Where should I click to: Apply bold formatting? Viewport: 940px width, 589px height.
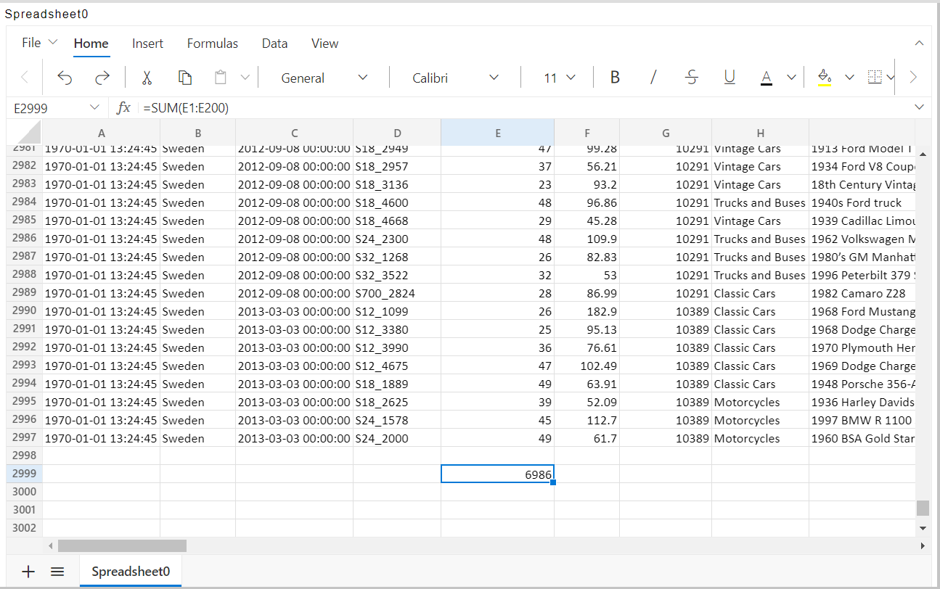[x=615, y=78]
